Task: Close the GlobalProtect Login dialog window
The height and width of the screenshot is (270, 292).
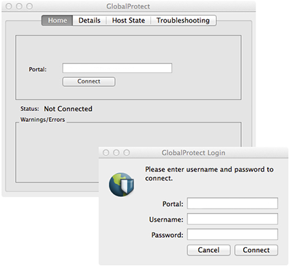Action: coord(106,153)
